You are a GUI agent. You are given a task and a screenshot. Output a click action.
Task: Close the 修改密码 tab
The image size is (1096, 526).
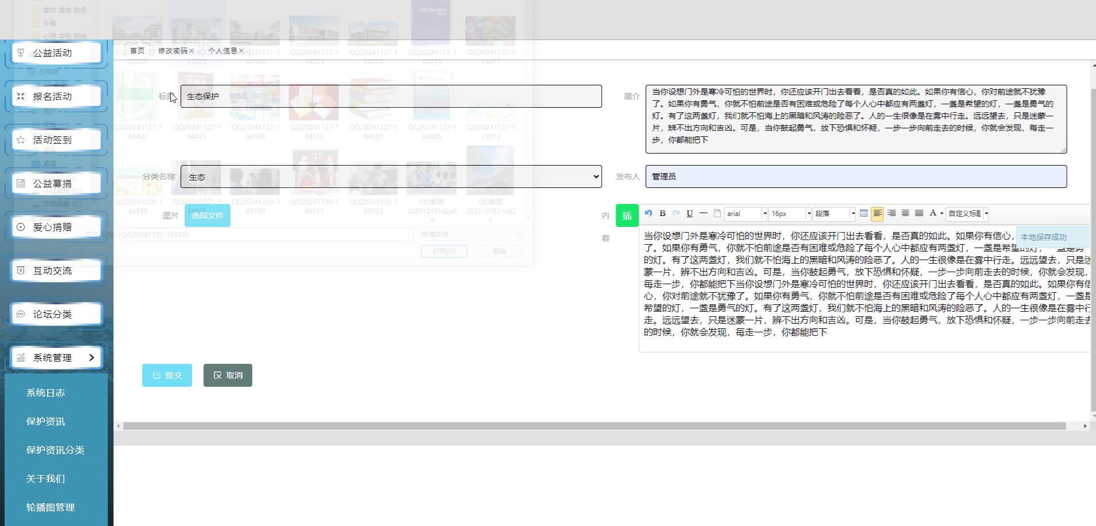pos(191,51)
